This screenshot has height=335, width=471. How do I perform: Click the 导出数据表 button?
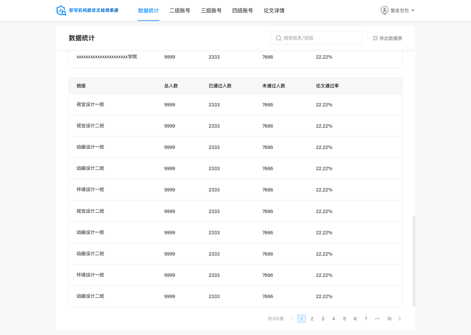click(388, 38)
